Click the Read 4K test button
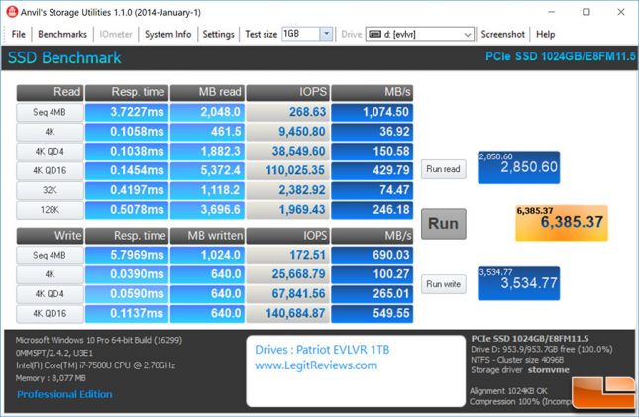 click(x=50, y=132)
